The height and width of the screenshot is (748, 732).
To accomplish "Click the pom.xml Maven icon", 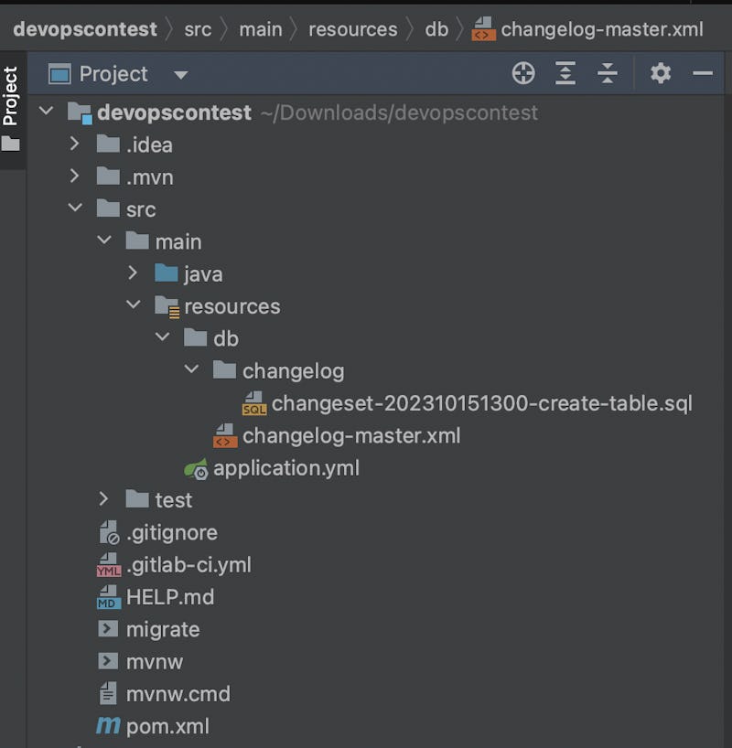I will coord(108,727).
